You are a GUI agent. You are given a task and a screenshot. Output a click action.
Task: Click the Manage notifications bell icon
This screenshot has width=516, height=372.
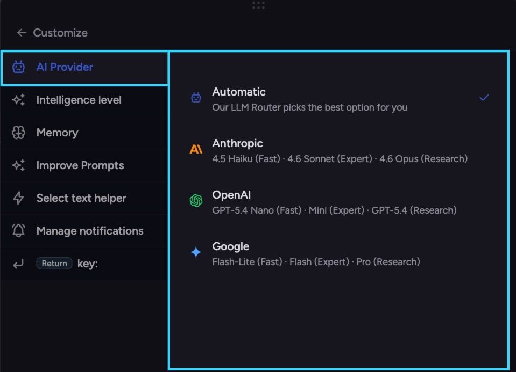click(x=18, y=230)
